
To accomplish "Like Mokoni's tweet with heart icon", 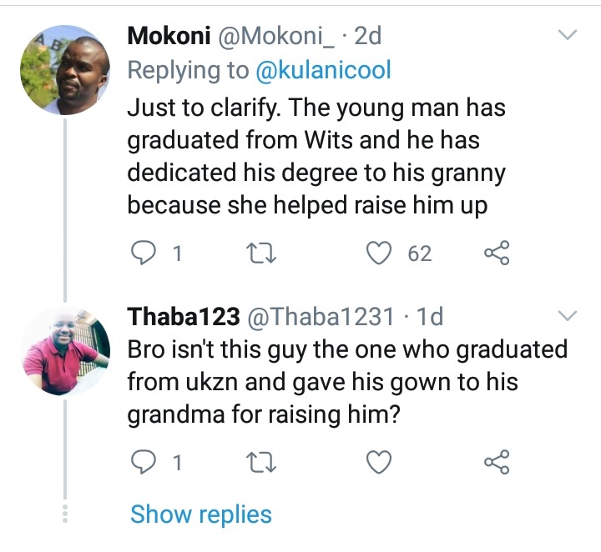I will click(379, 253).
